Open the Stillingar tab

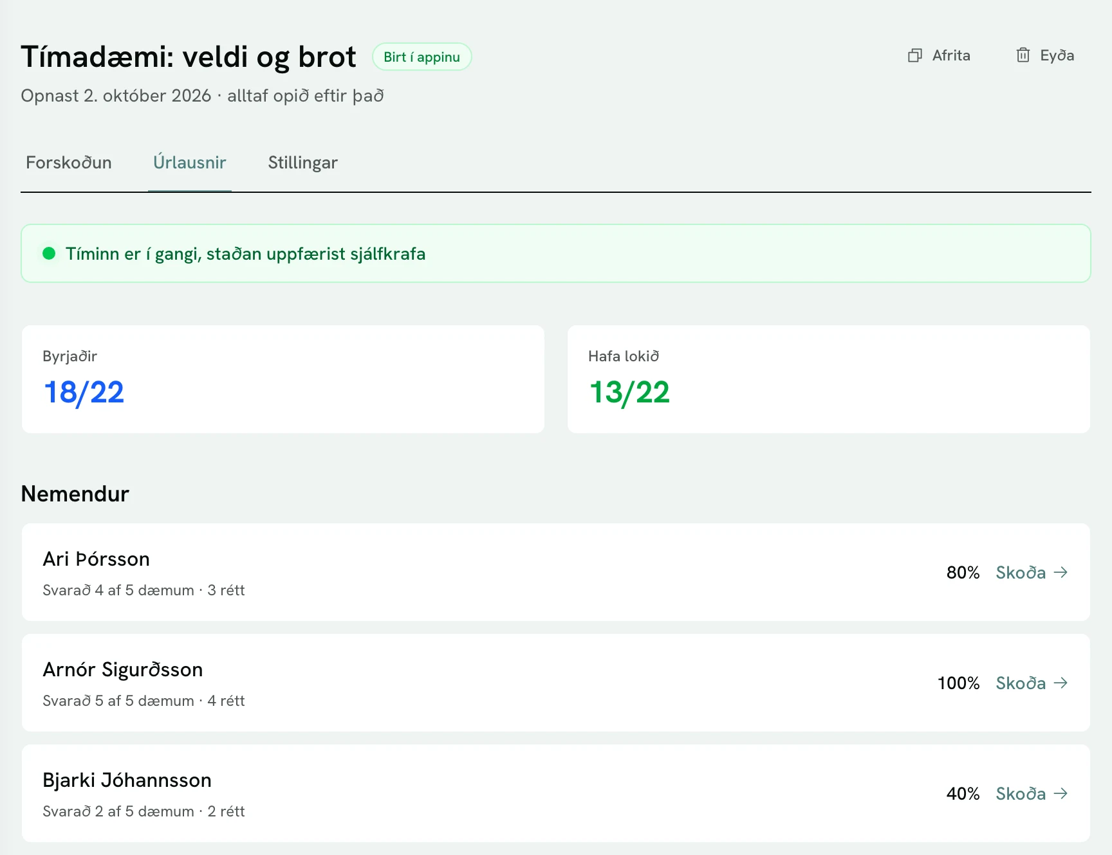coord(302,163)
